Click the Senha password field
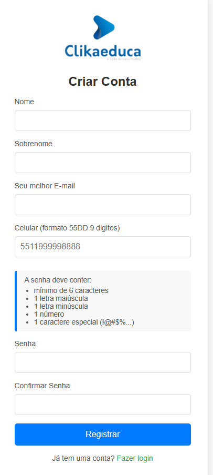Viewport: 213px width, 475px height. (103, 362)
